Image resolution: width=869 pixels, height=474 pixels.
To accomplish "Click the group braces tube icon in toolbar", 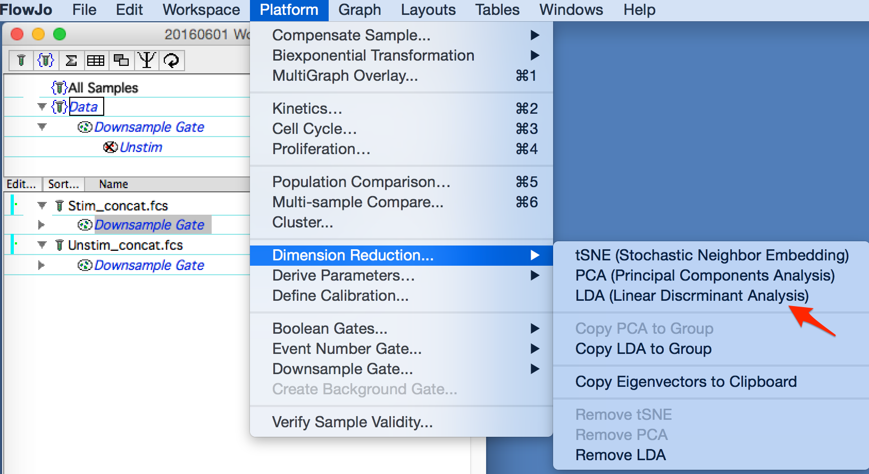I will (46, 61).
